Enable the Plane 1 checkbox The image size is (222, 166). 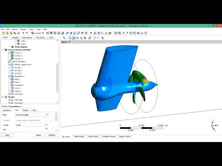(9, 79)
